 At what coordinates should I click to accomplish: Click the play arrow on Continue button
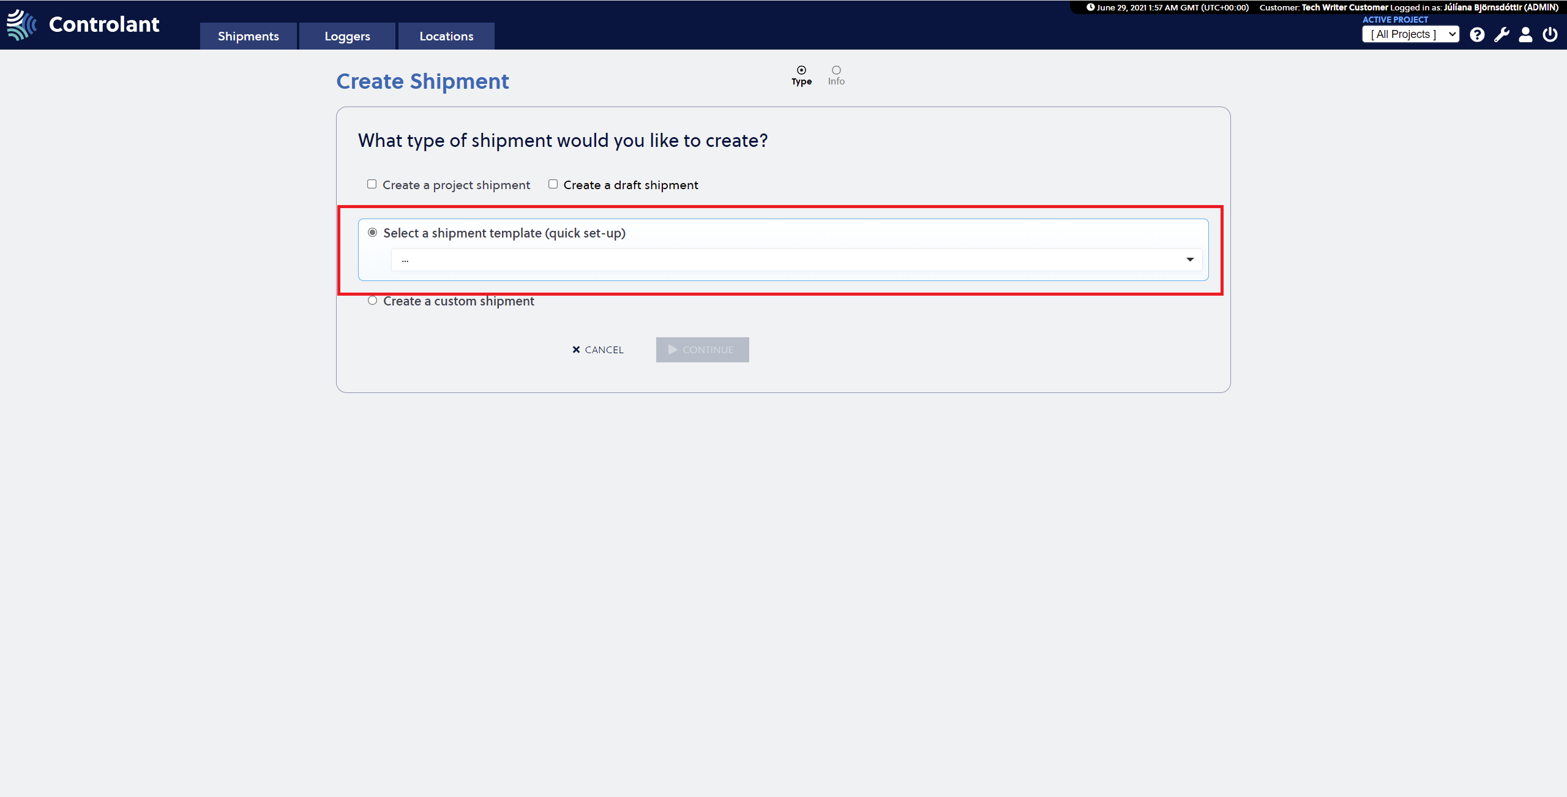pyautogui.click(x=673, y=350)
